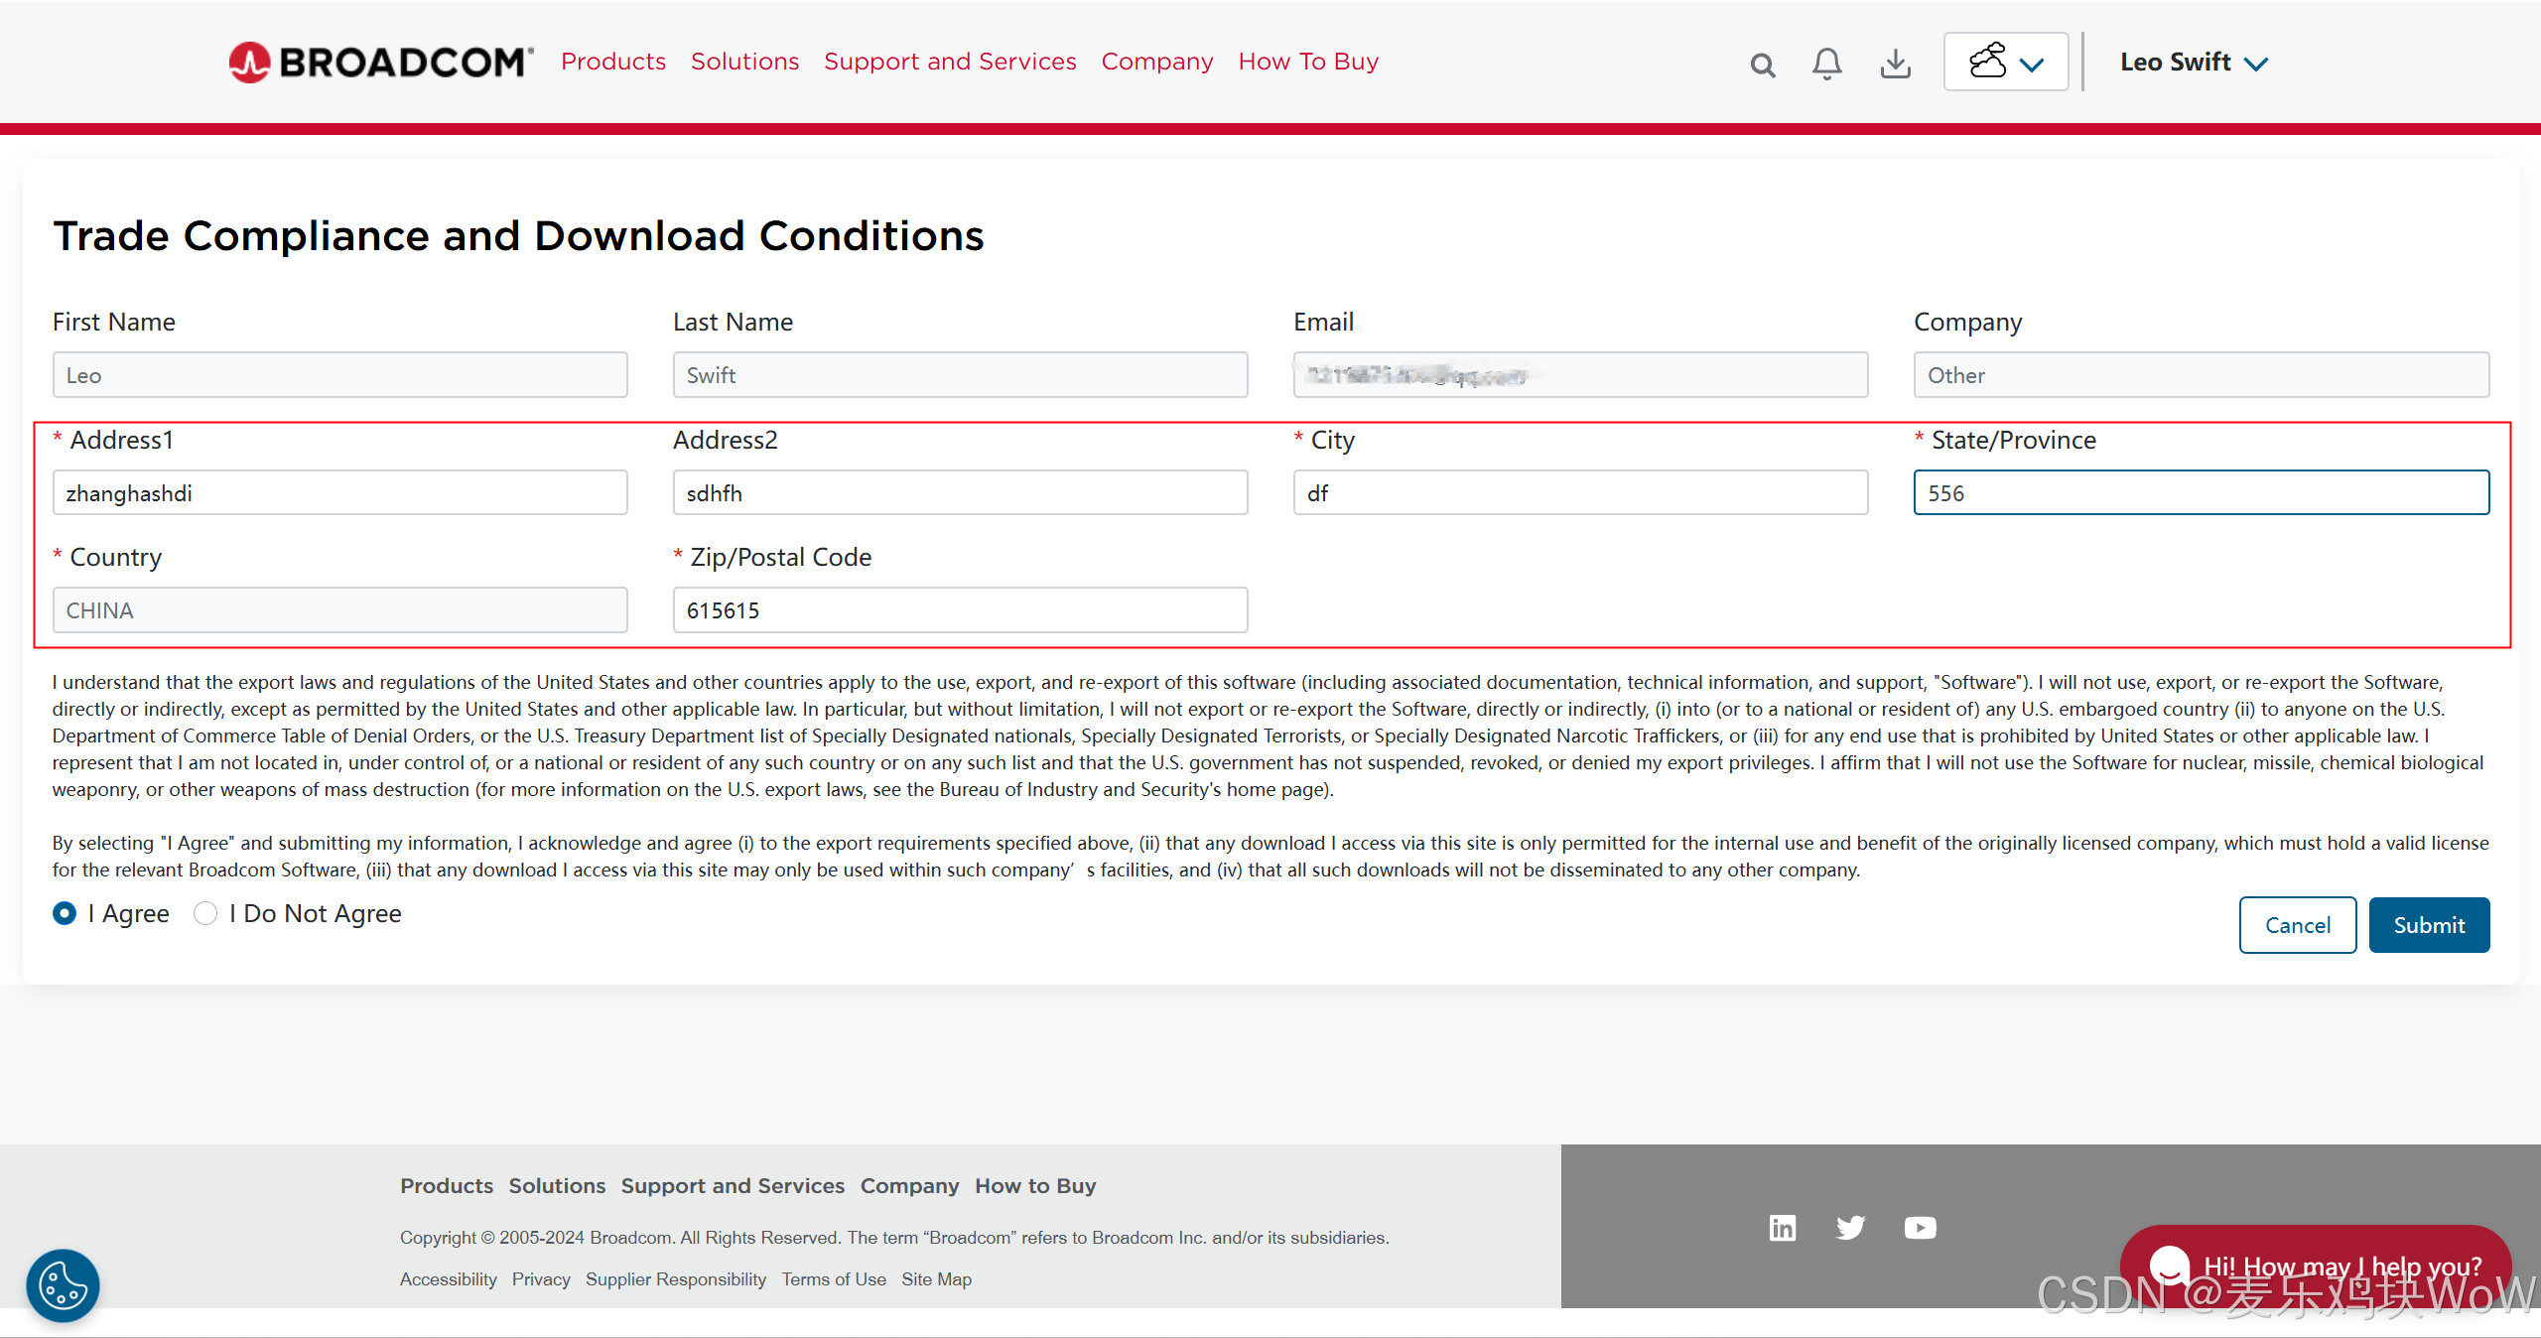Open the cookie settings icon
This screenshot has width=2541, height=1338.
[x=63, y=1286]
